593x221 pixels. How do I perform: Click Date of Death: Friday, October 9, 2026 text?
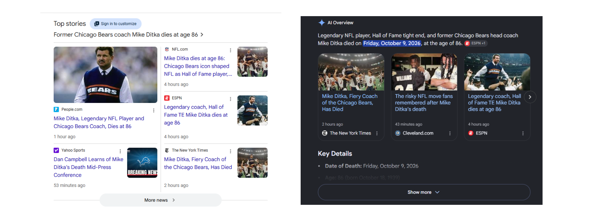point(372,166)
